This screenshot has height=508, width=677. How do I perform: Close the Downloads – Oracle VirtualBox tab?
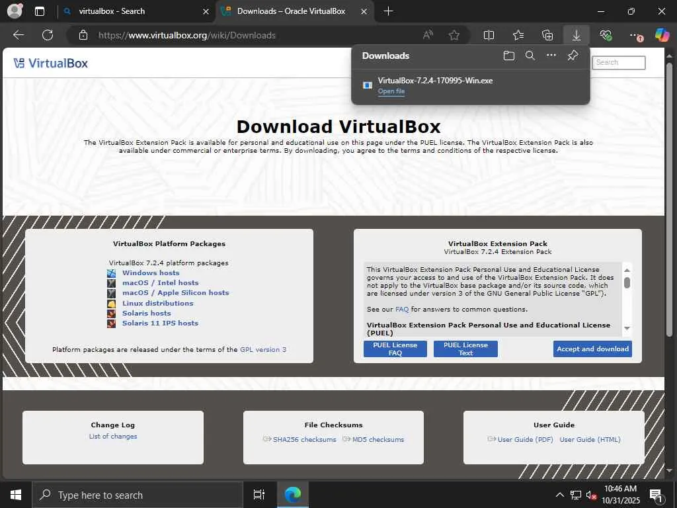[x=364, y=12]
